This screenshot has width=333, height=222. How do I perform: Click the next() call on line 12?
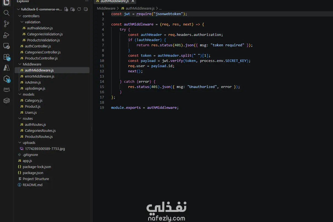click(135, 71)
